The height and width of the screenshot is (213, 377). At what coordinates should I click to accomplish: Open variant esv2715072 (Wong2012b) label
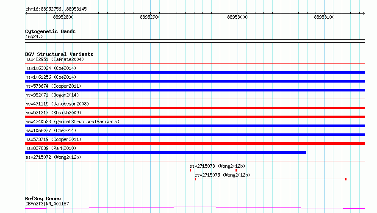click(x=53, y=157)
